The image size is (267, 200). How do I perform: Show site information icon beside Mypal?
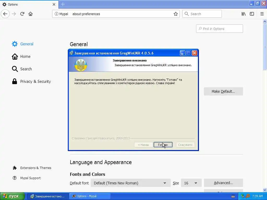pyautogui.click(x=56, y=14)
